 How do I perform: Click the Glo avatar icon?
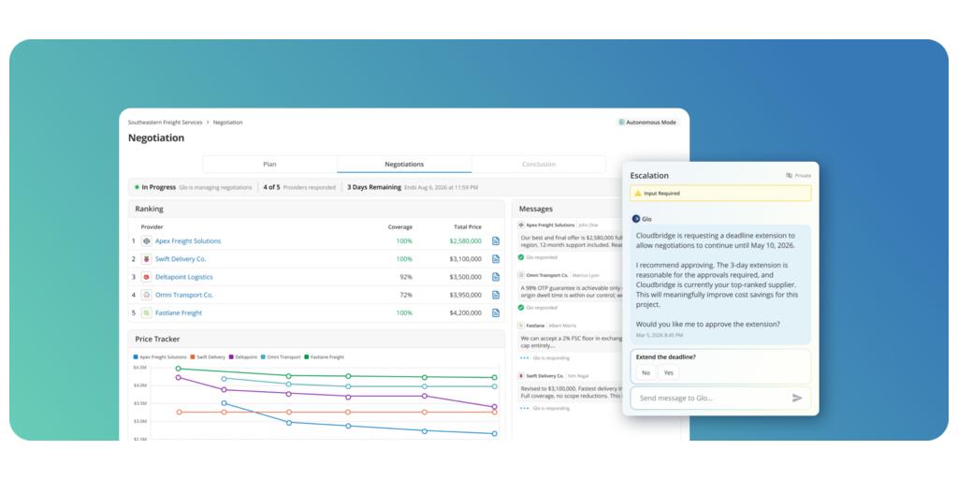click(x=635, y=219)
